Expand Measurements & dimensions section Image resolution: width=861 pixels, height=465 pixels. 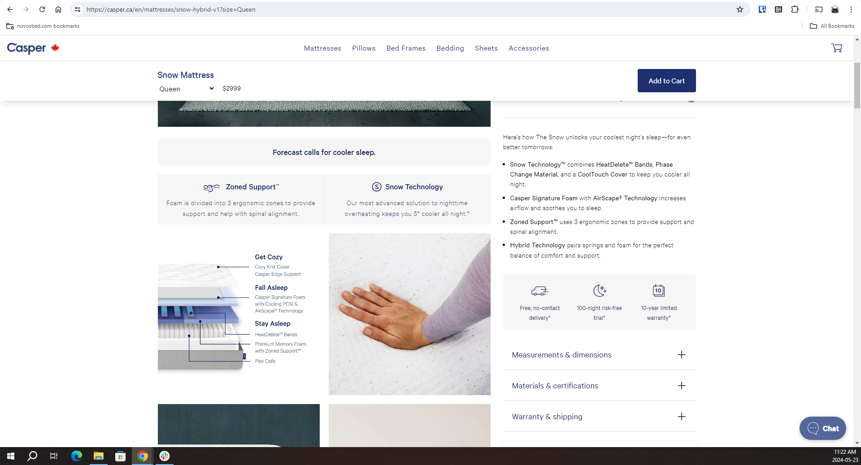coord(599,355)
